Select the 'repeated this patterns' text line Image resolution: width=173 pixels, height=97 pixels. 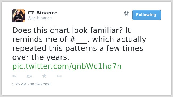coord(55,48)
